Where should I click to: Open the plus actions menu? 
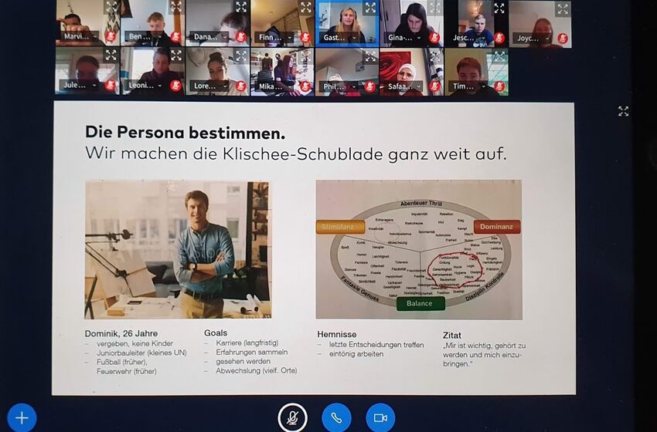tap(21, 417)
